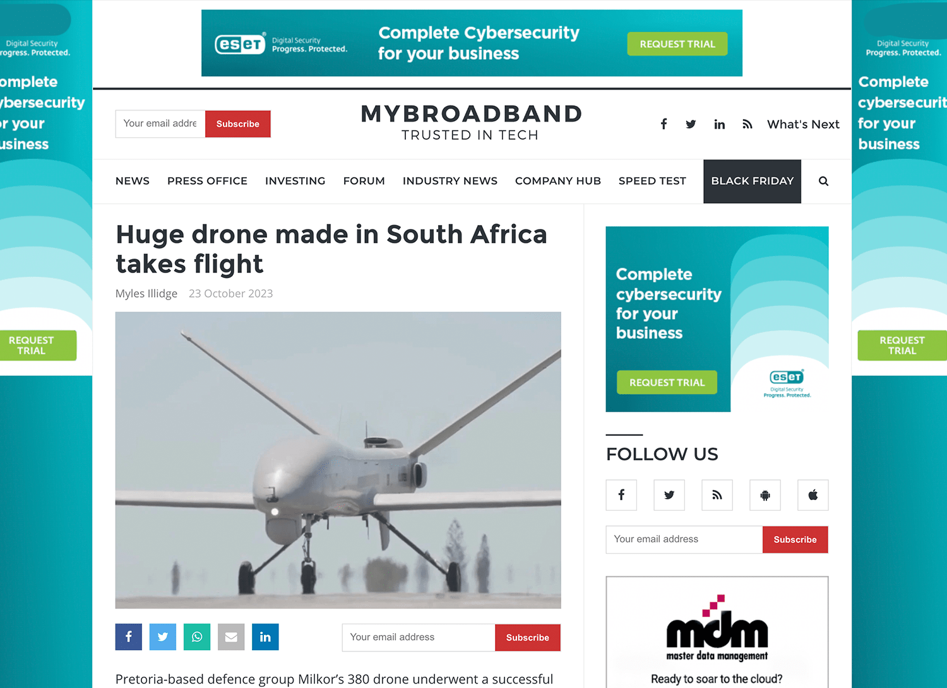Share article via WhatsApp icon

197,637
